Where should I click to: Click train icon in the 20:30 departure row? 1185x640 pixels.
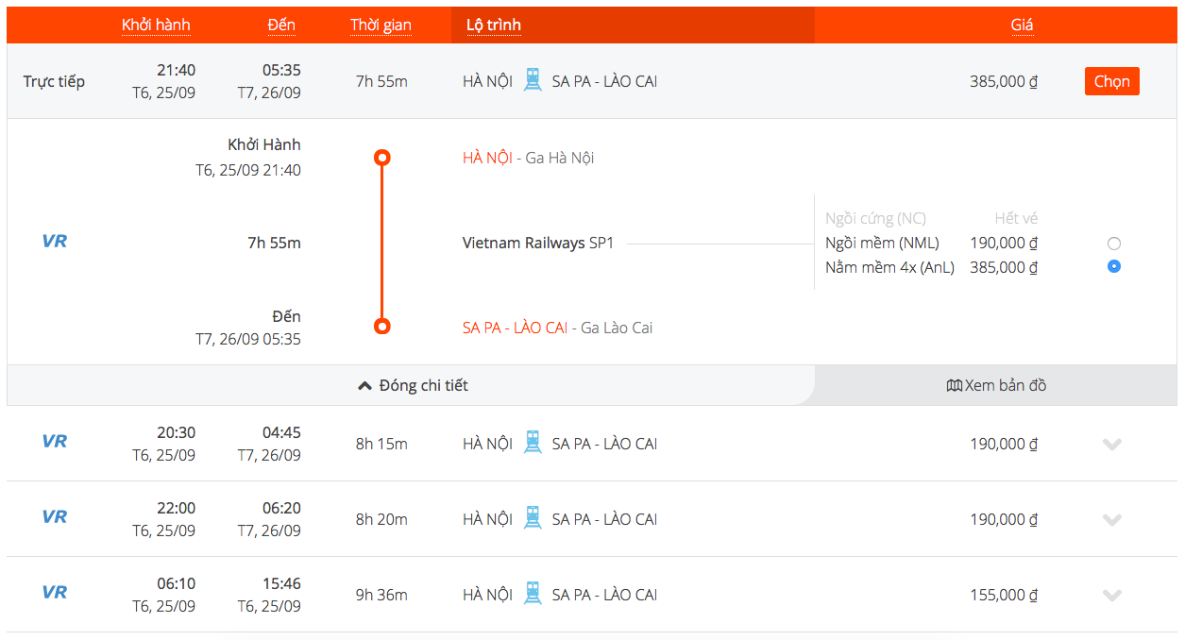tap(533, 443)
